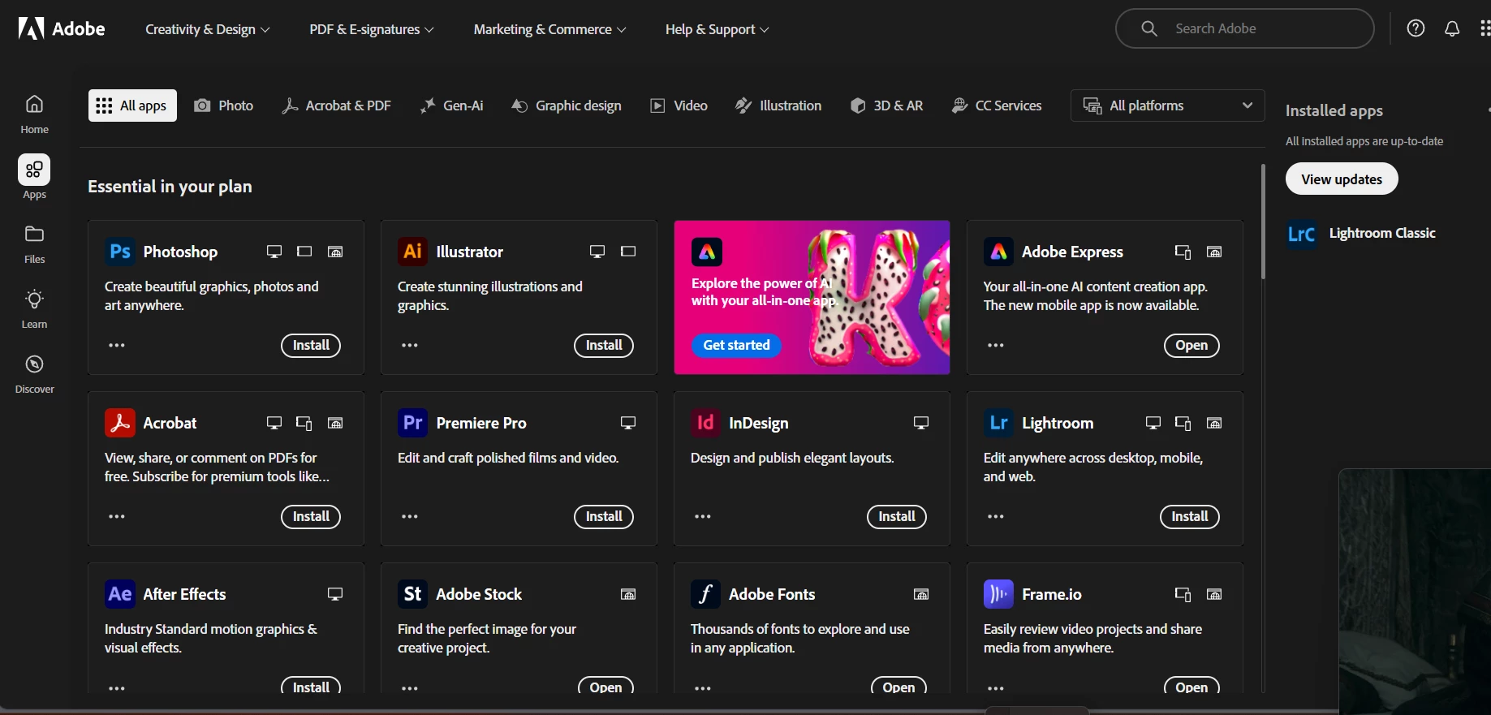Expand the Creativity & Design menu
Screen dimensions: 1491x715
208,29
